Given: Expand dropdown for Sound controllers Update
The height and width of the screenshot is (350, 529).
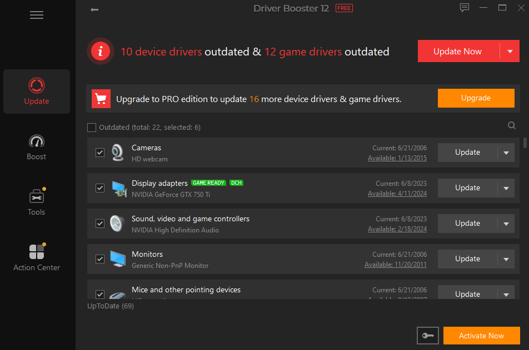Looking at the screenshot, I should (506, 224).
